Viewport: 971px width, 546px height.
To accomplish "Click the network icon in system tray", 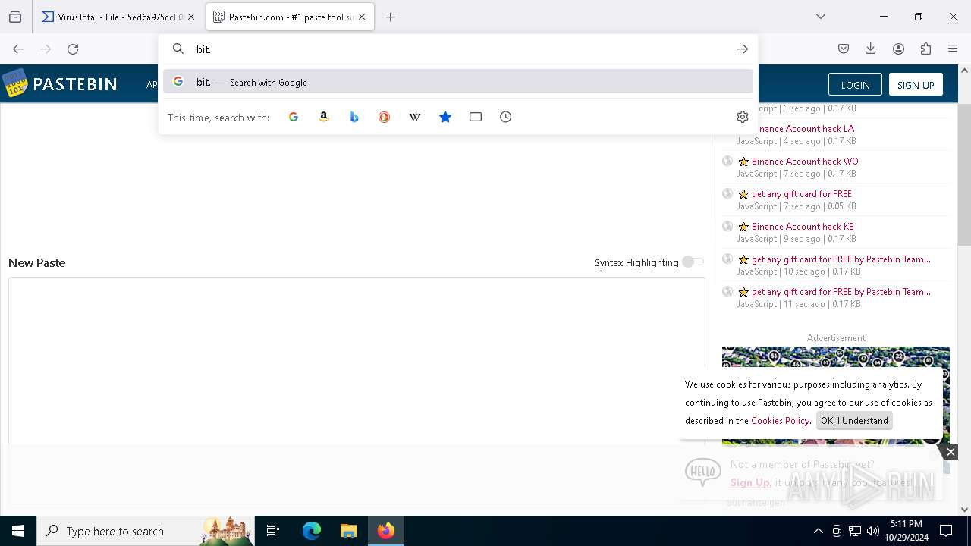I will 855,531.
